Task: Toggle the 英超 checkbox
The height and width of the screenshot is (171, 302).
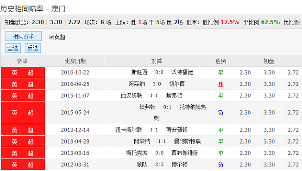Action: click(51, 37)
